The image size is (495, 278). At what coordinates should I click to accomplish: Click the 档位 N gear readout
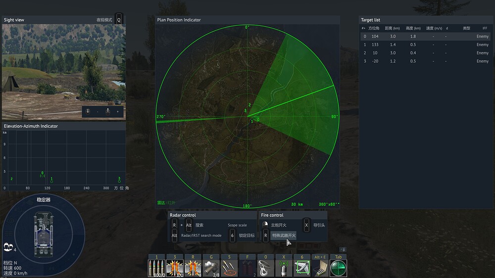click(x=10, y=263)
